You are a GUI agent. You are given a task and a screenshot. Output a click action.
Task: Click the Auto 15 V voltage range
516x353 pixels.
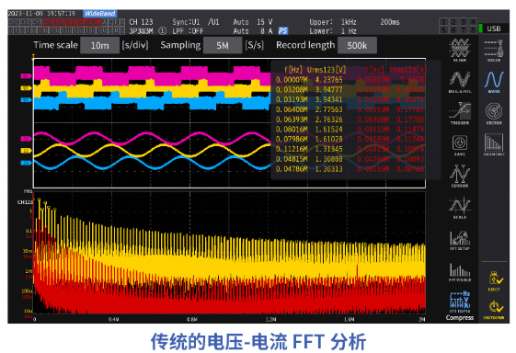click(x=253, y=22)
